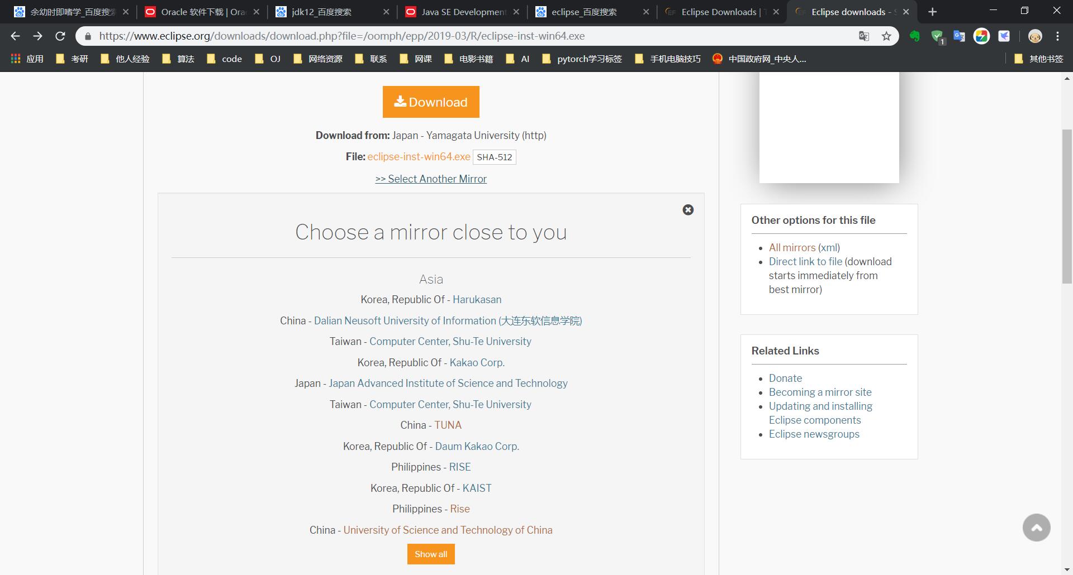Screen dimensions: 1073x575
Task: Open the user profile avatar
Action: 1035,36
